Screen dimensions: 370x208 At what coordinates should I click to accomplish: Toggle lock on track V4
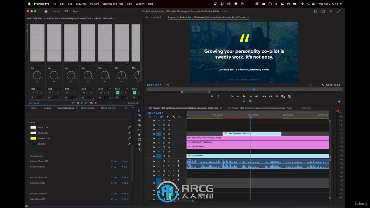154,143
